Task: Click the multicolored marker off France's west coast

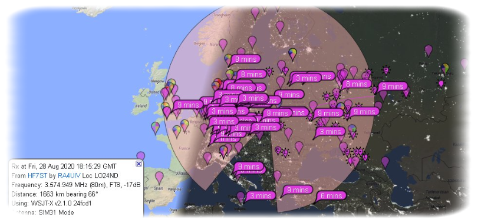Action: tap(156, 128)
